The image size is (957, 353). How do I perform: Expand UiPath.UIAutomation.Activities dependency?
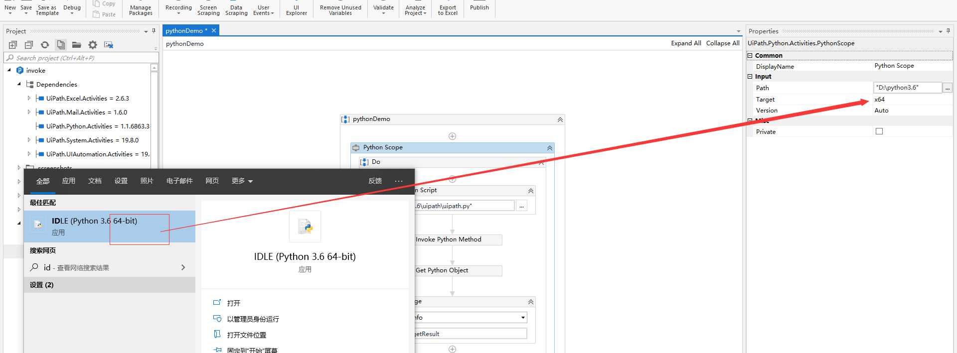pos(29,154)
